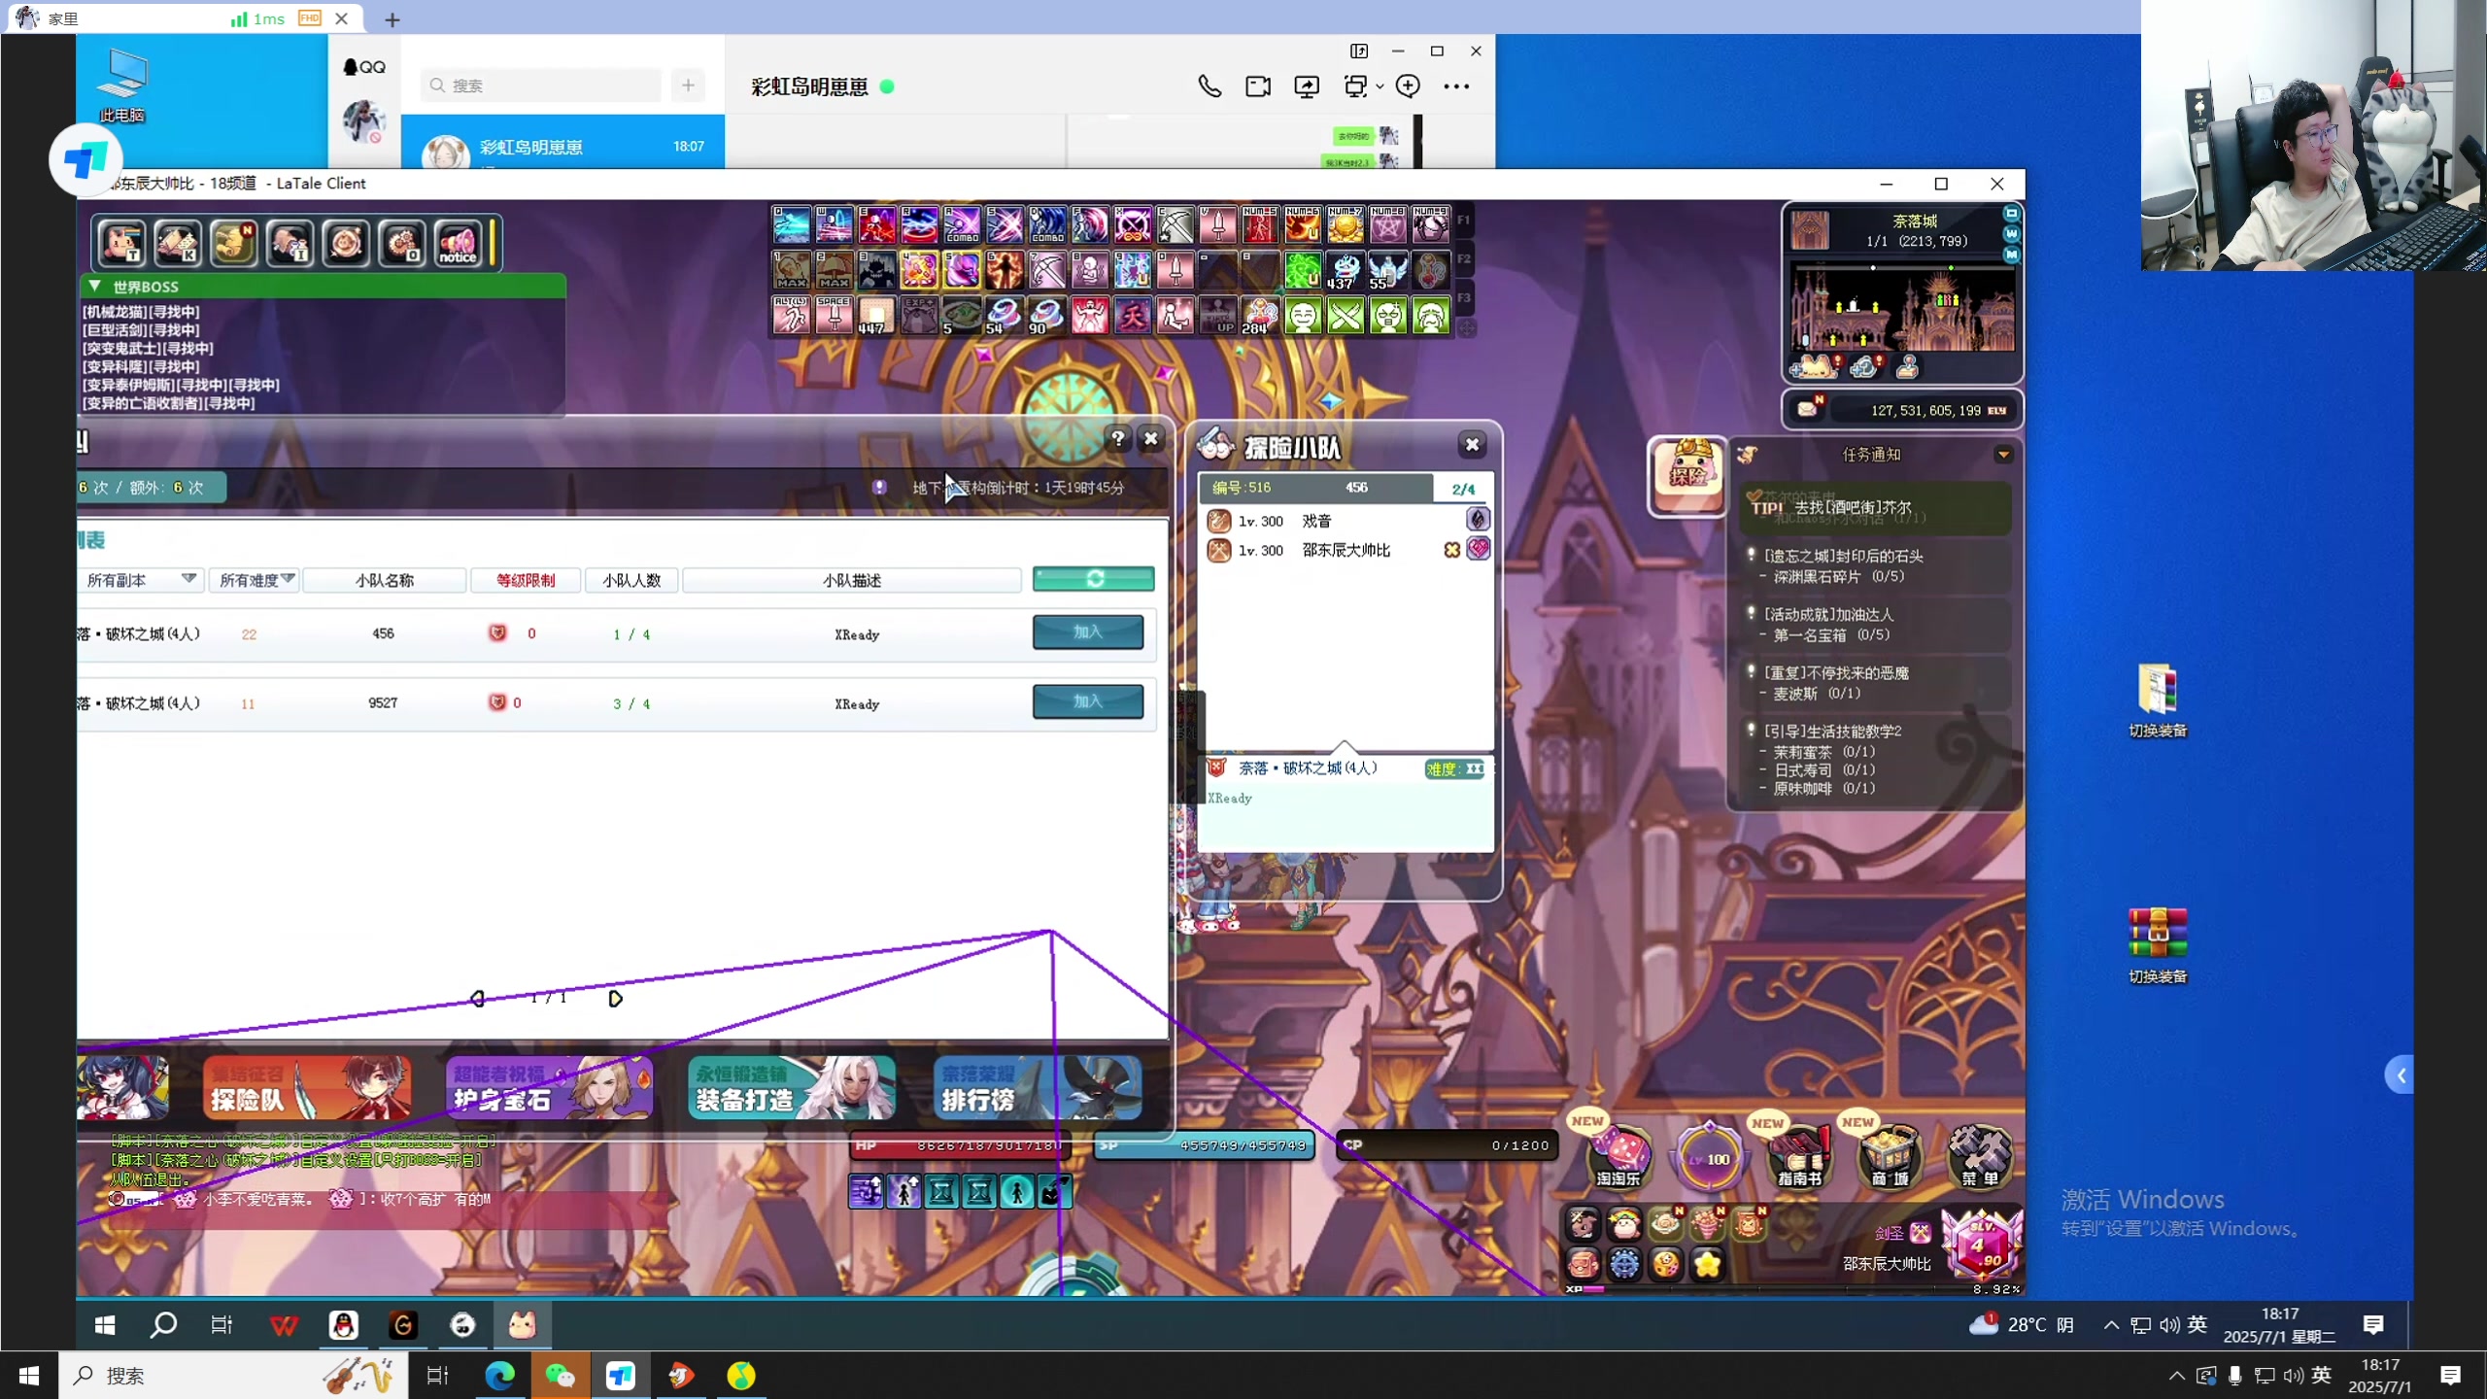The height and width of the screenshot is (1399, 2487).
Task: Use the SPACE sword skill slot
Action: [x=834, y=316]
